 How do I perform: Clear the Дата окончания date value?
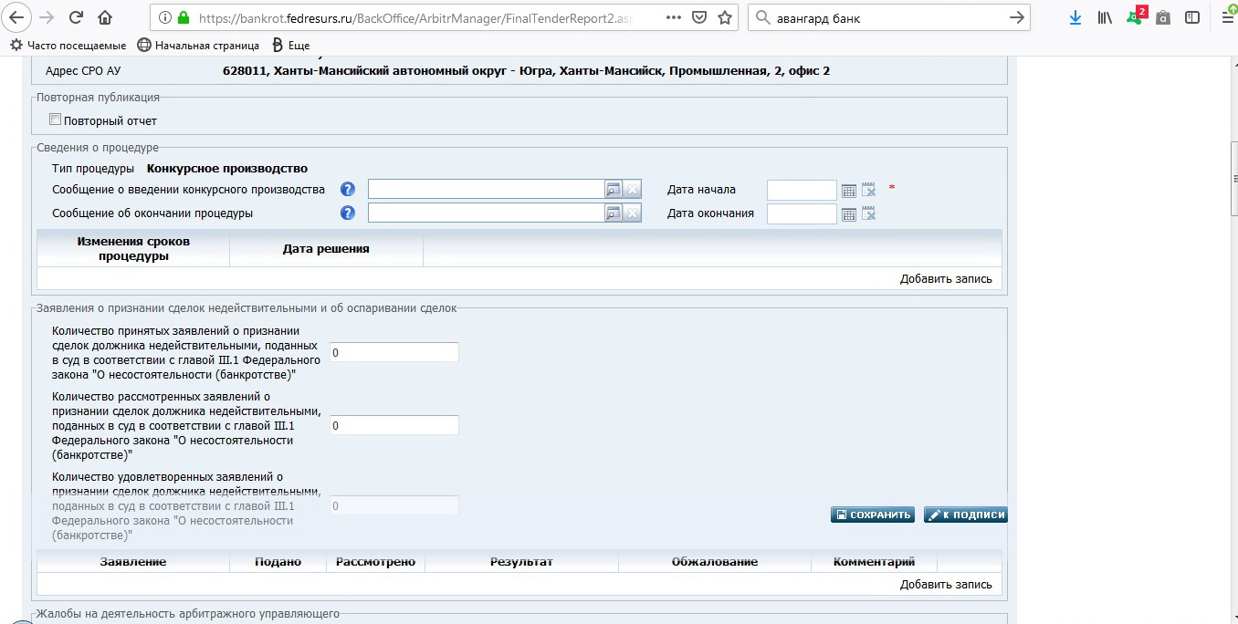[868, 213]
